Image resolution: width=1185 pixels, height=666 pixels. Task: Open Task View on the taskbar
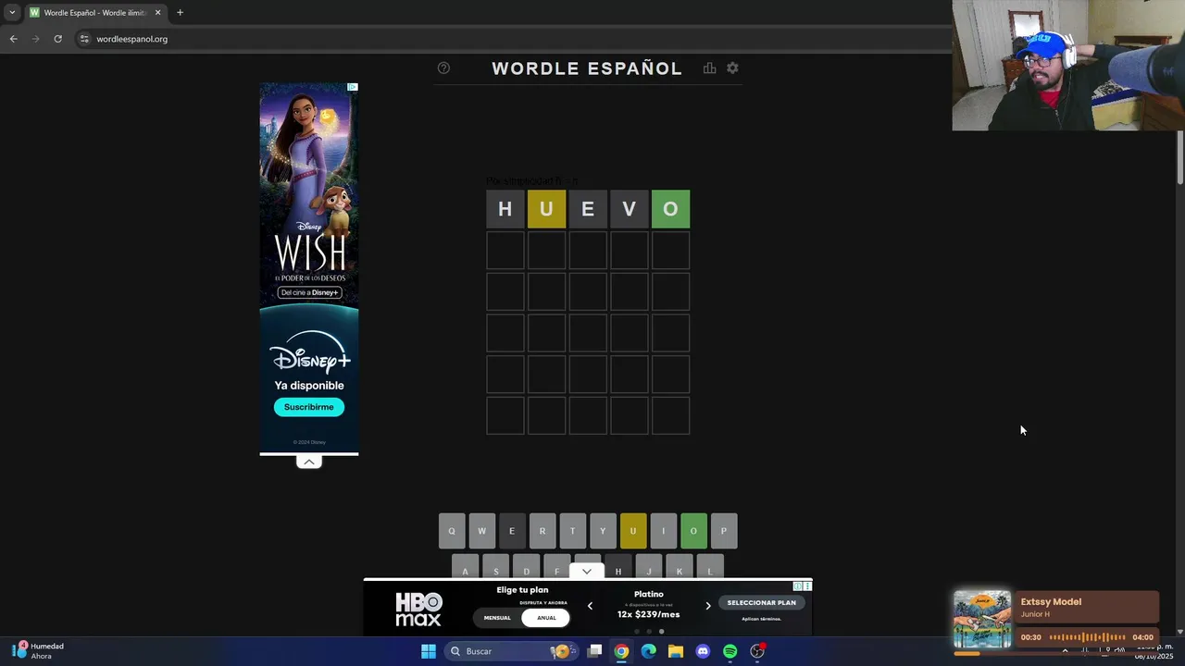click(595, 651)
